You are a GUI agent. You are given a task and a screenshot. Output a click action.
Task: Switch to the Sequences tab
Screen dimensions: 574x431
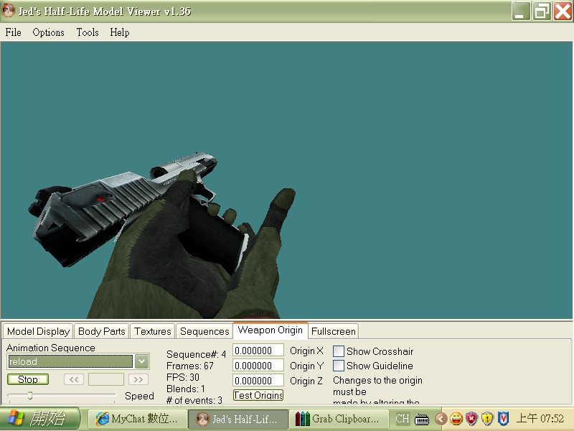coord(204,331)
